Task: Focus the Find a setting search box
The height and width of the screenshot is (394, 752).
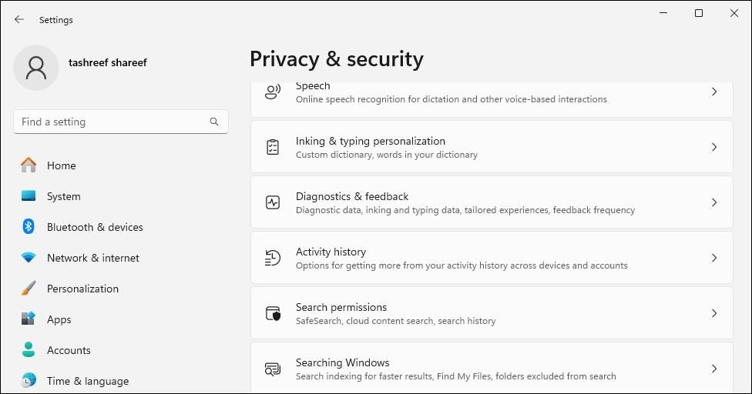Action: (x=112, y=122)
